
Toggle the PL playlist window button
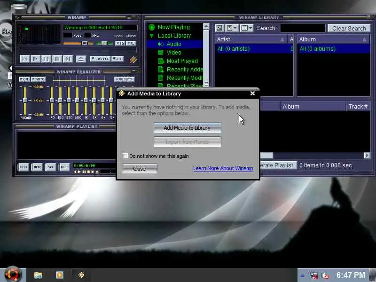pyautogui.click(x=131, y=43)
